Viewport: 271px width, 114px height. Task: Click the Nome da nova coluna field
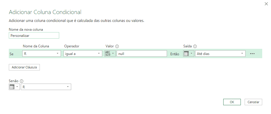point(34,36)
